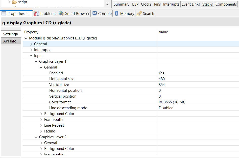Screen dimensions: 239x158
Task: Select the Settings side tab
Action: [x=10, y=34]
